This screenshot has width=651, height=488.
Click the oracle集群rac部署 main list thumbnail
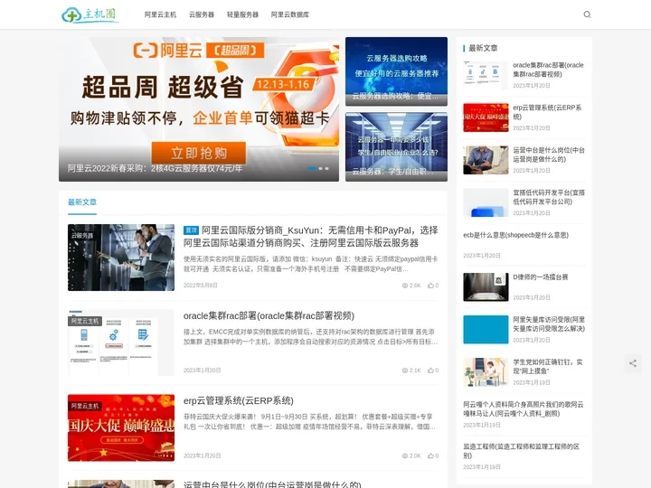pos(121,343)
